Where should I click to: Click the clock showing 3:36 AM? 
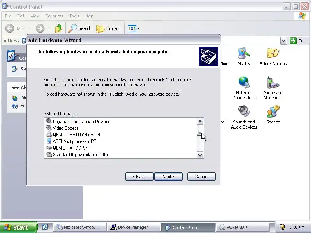[297, 227]
